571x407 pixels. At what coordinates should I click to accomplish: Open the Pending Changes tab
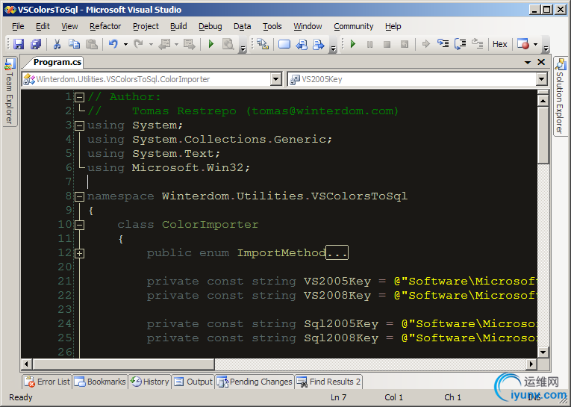point(255,382)
